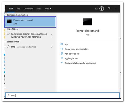The height and width of the screenshot is (103, 125).
Task: Switch to the App tab
Action: point(18,9)
